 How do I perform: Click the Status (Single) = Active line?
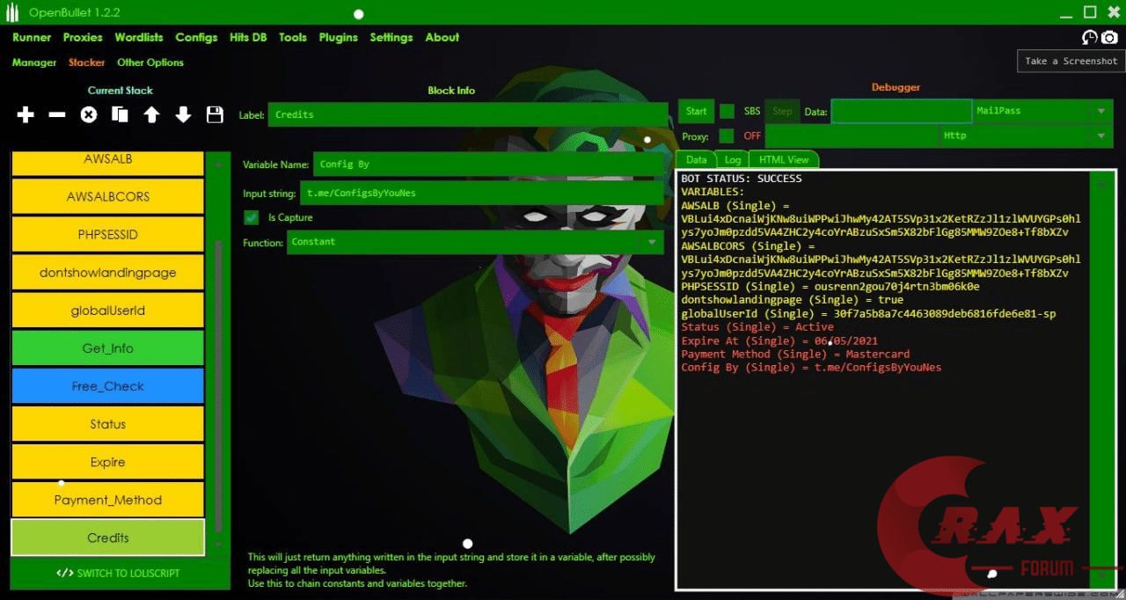tap(757, 326)
